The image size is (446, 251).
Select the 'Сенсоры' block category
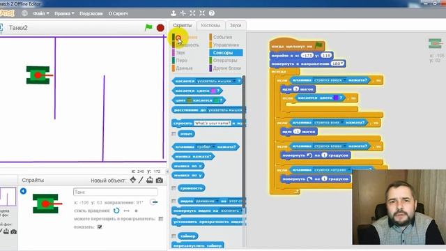(226, 53)
